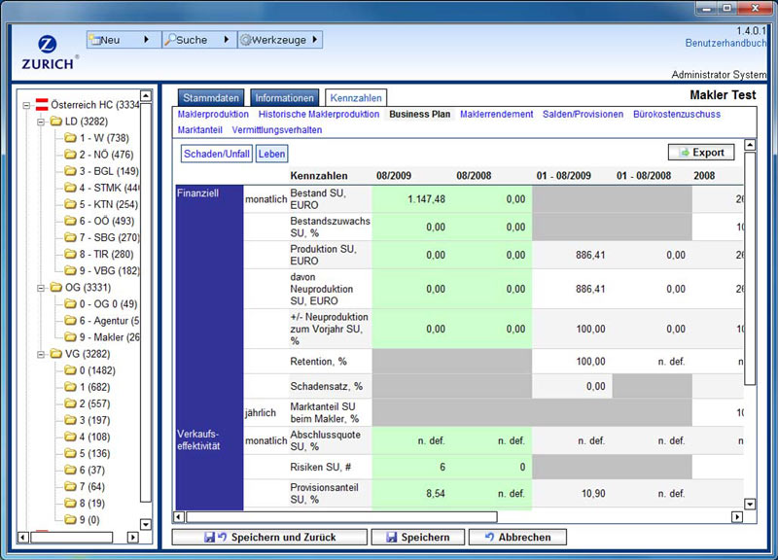Open the Benutzerhandbuch link

tap(726, 44)
